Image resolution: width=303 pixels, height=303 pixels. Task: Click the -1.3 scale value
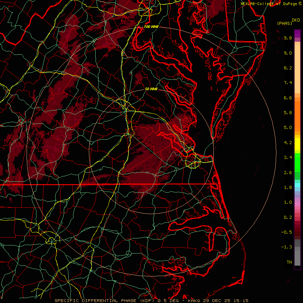point(287,247)
